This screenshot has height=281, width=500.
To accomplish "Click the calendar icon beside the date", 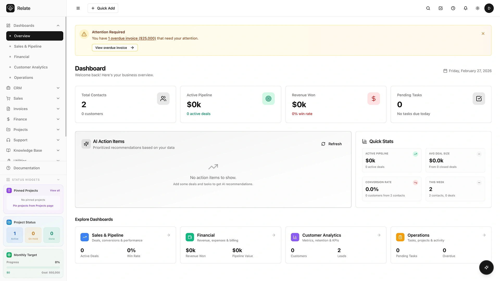I will [445, 71].
